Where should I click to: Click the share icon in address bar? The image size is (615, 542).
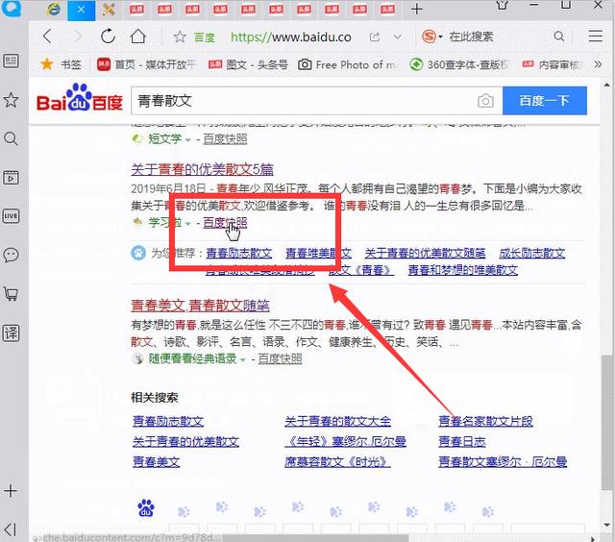click(375, 37)
